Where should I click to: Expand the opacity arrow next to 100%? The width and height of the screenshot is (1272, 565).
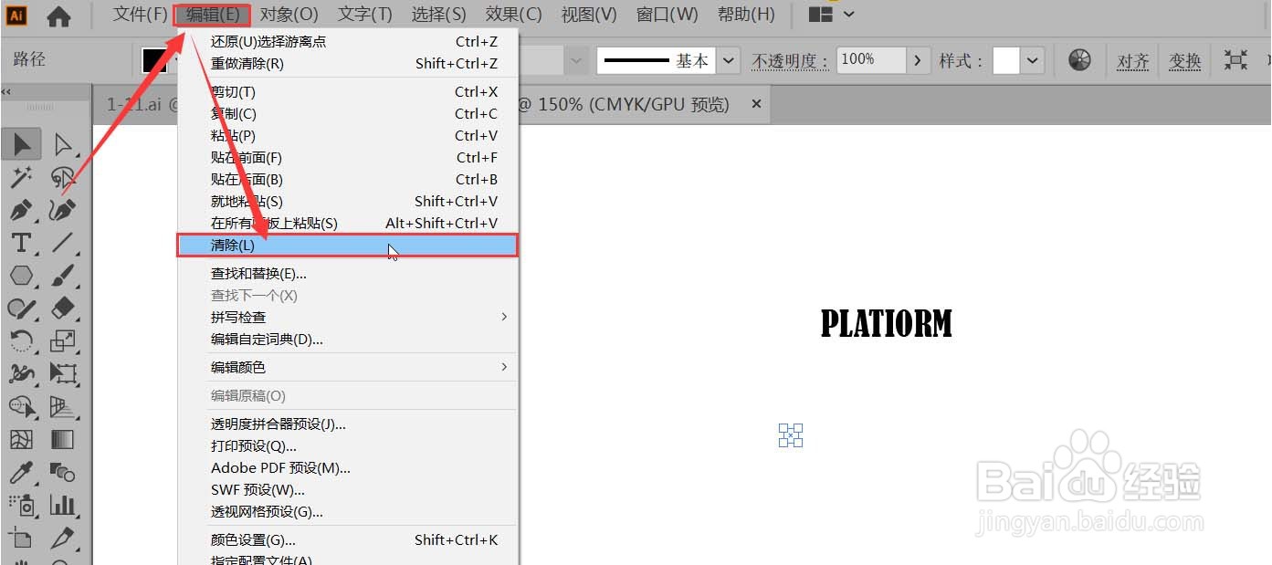point(919,60)
